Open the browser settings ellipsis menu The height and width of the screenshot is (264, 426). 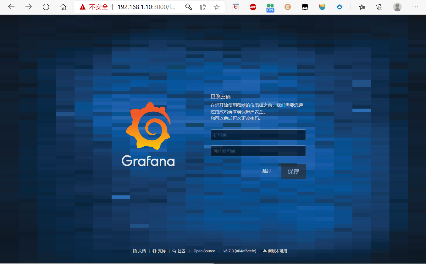coord(415,7)
